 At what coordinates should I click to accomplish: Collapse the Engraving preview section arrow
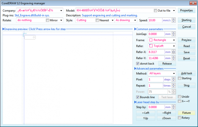[x=3, y=29]
